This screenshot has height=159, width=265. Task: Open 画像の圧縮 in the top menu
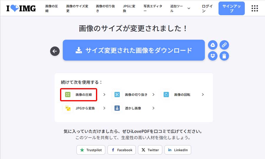(52, 8)
